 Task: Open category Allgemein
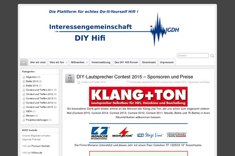tap(31, 77)
